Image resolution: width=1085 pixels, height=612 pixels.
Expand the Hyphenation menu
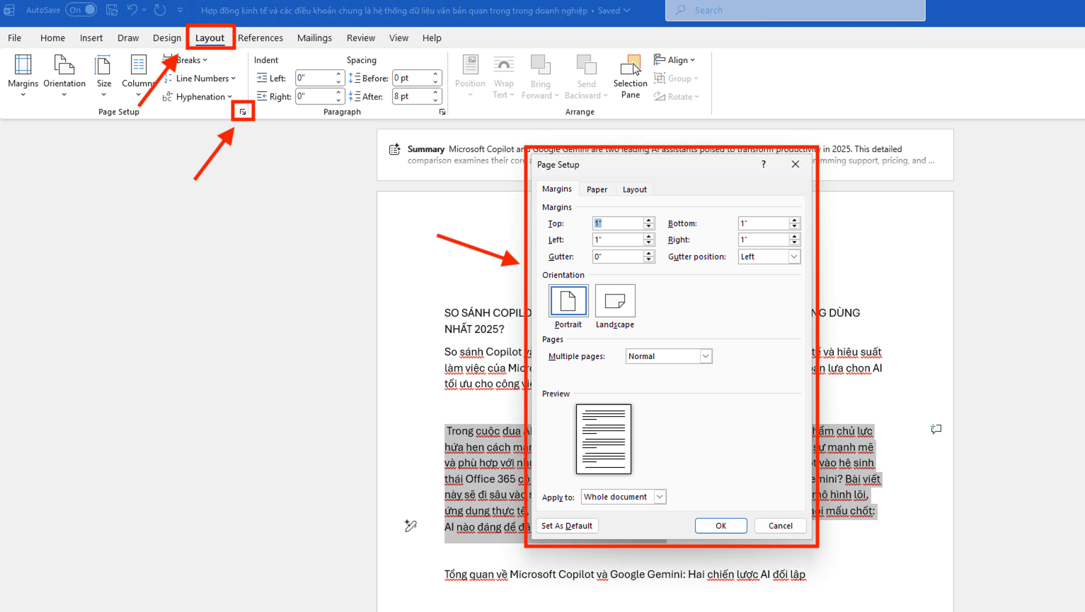[x=197, y=97]
